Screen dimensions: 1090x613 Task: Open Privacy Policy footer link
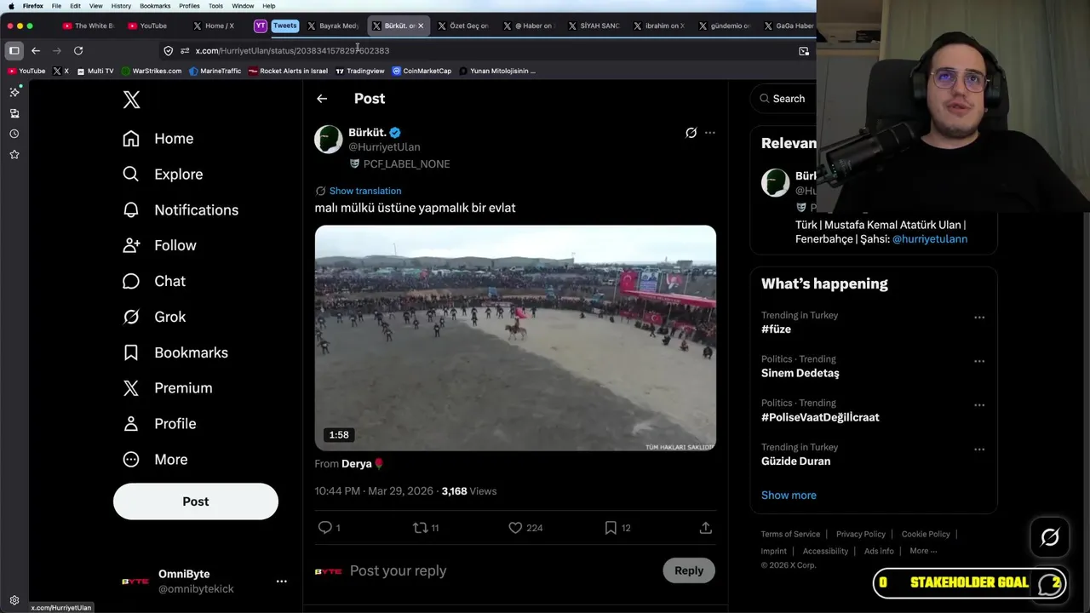861,534
